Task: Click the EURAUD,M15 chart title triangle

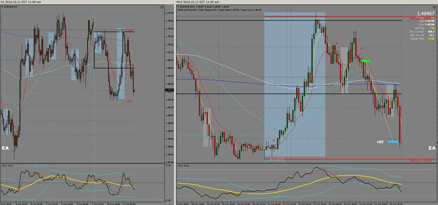Action: coord(178,7)
